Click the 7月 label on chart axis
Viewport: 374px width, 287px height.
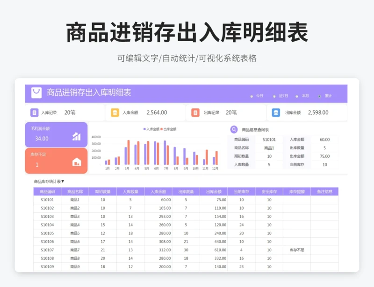[x=166, y=169]
